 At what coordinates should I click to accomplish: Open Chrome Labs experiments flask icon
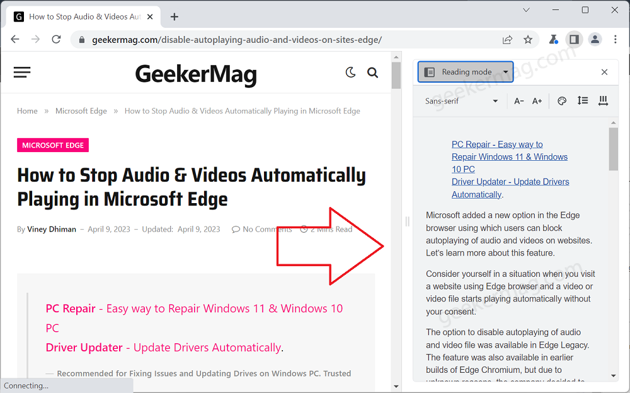coord(554,39)
